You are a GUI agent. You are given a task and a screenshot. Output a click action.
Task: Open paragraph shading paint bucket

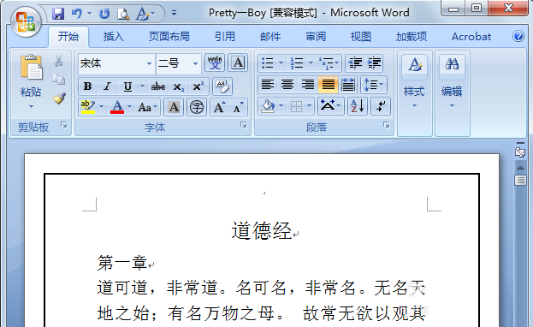(268, 106)
